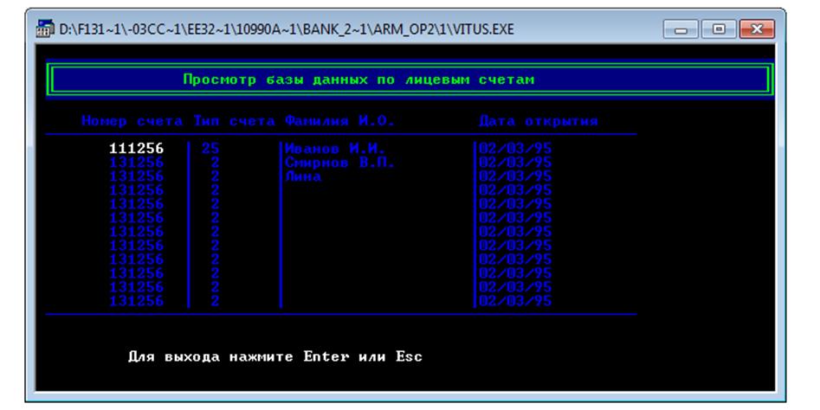The width and height of the screenshot is (820, 410).
Task: Click the "Тип счета" column header
Action: 234,121
